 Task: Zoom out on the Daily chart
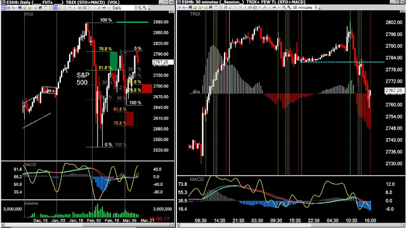point(145,8)
